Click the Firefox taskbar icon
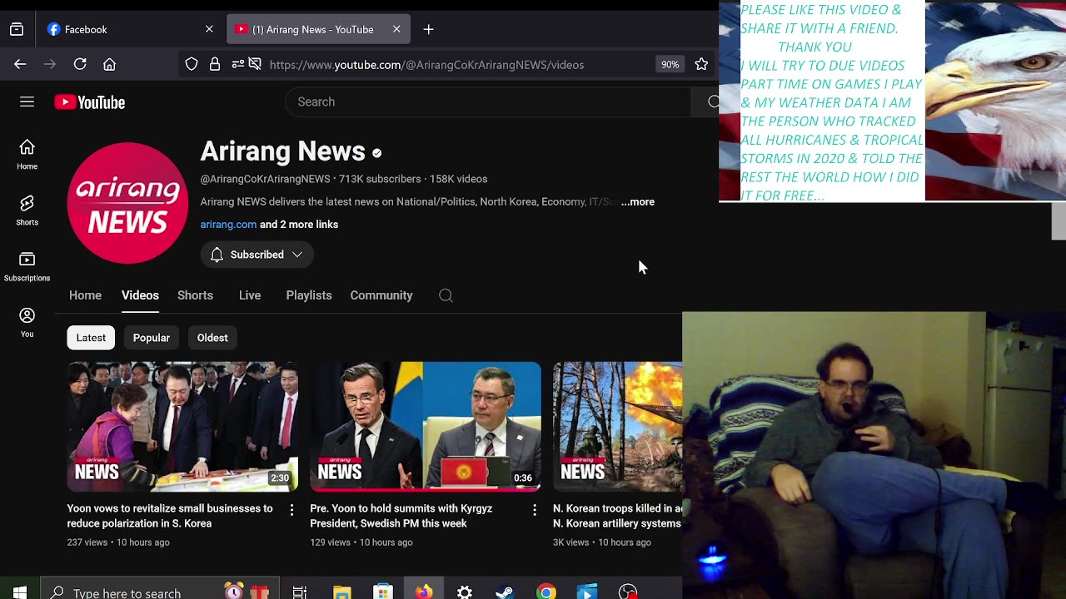1066x599 pixels. (424, 592)
